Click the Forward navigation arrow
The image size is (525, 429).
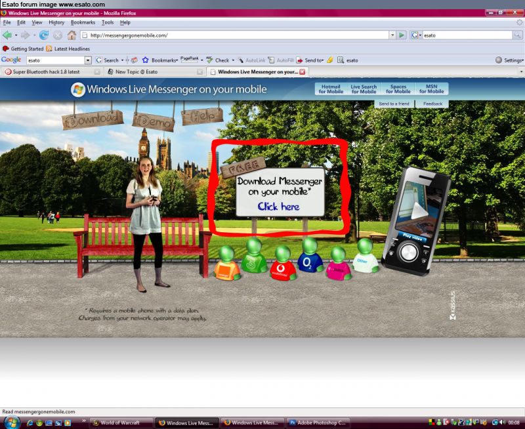tap(25, 35)
